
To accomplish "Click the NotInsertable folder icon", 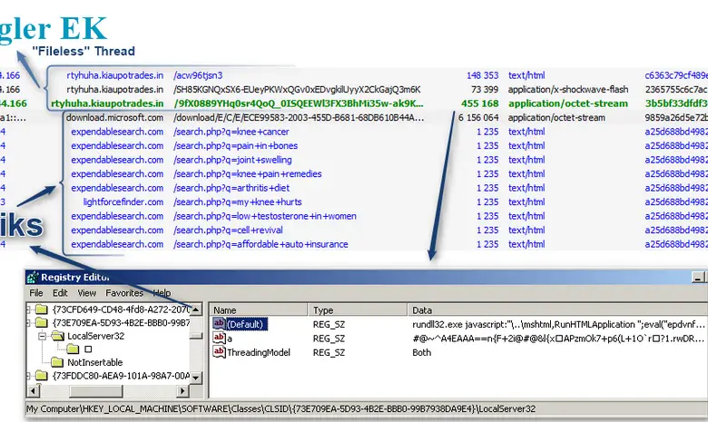I will 57,362.
